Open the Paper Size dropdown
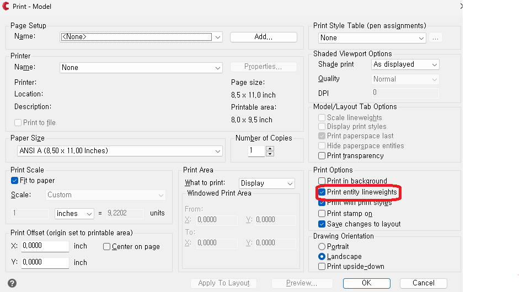The height and width of the screenshot is (292, 519). point(218,151)
